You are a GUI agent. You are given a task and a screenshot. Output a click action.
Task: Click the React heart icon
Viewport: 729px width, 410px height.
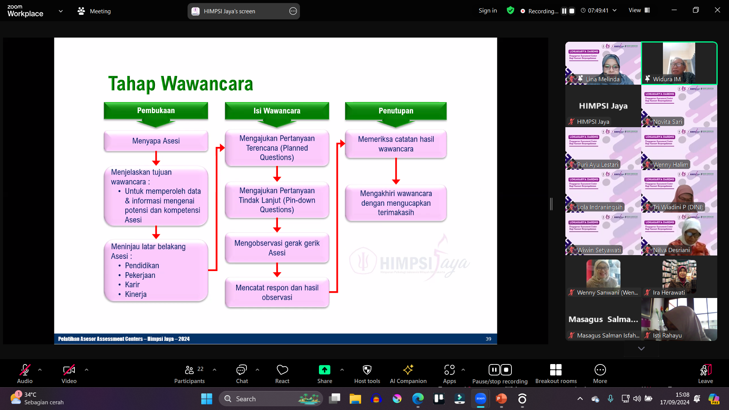(282, 370)
